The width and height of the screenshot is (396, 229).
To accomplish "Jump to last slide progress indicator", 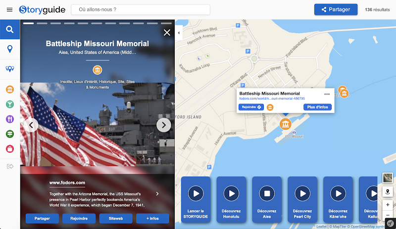I will [x=166, y=23].
